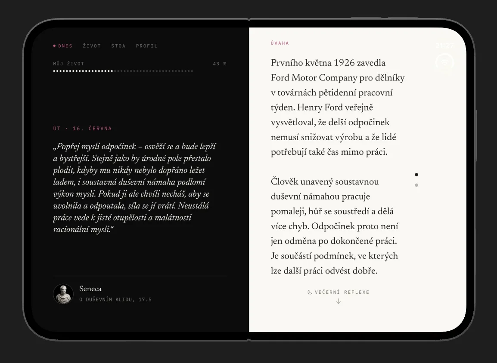Open the Seneca bust portrait thumbnail

pyautogui.click(x=63, y=294)
